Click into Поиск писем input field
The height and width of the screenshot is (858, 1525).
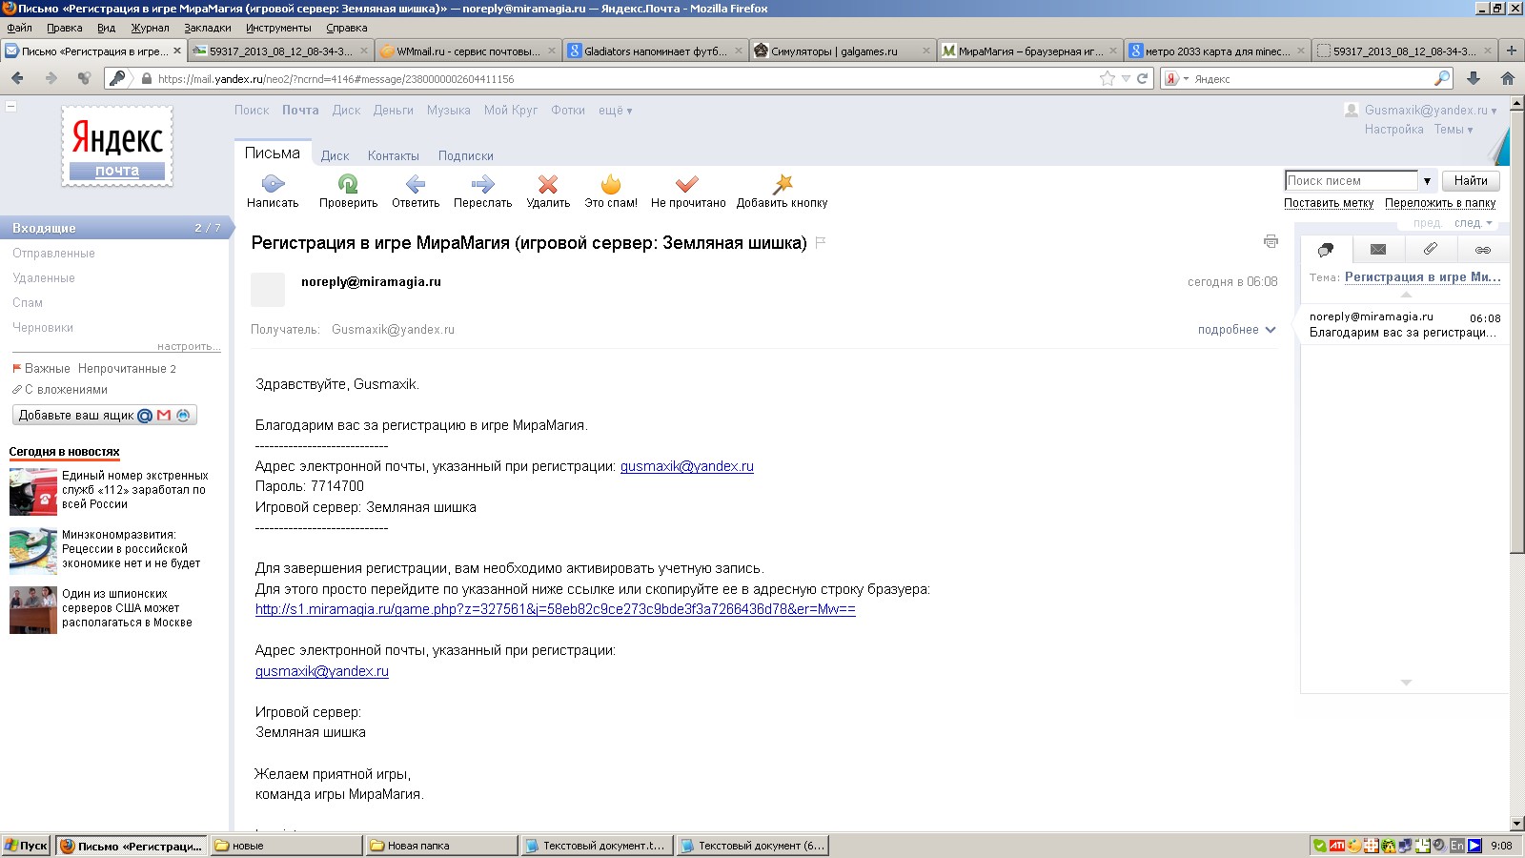1352,180
